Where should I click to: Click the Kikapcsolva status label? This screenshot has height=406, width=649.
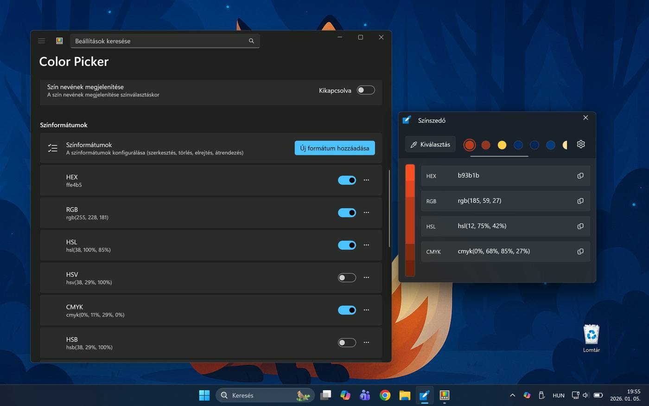[x=335, y=90]
